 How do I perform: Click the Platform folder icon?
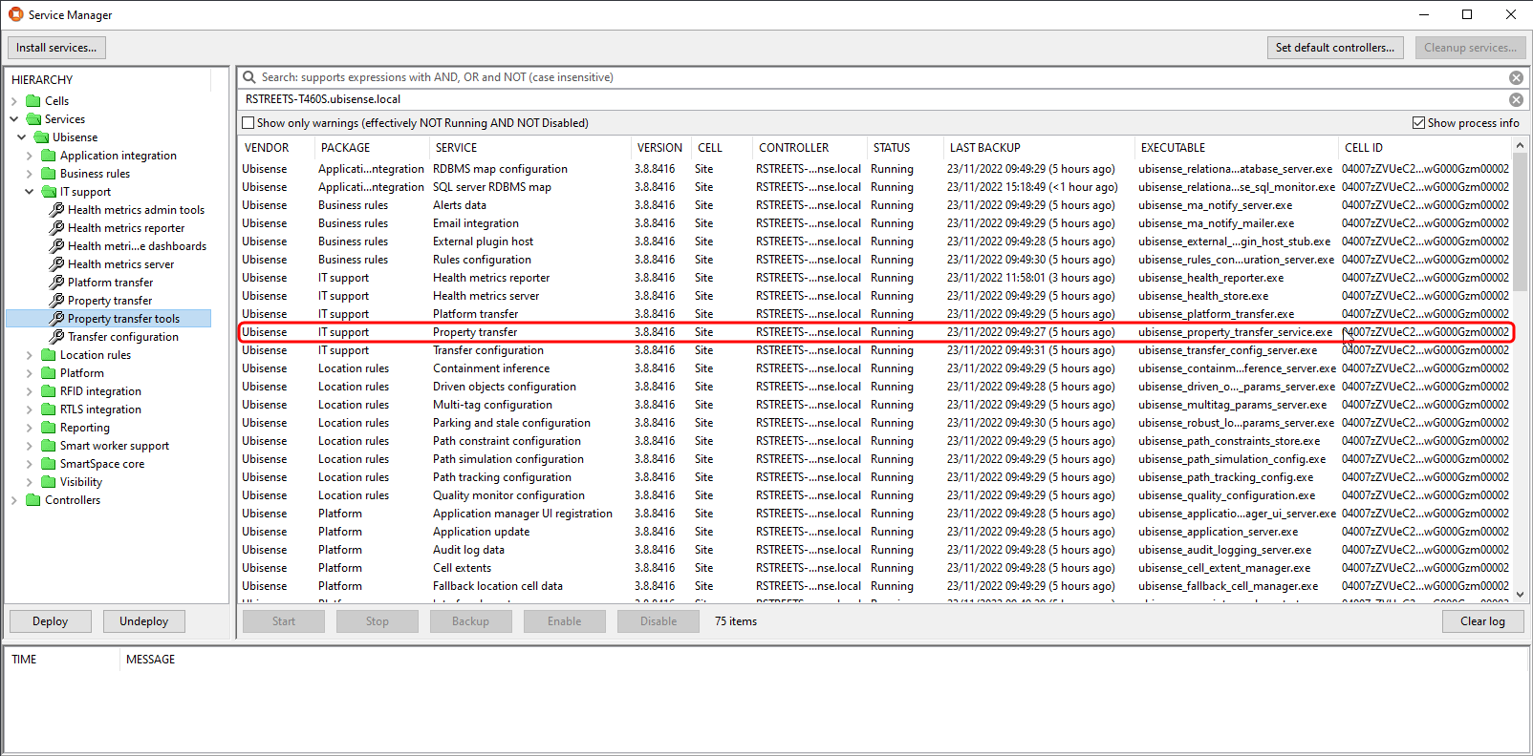[49, 373]
